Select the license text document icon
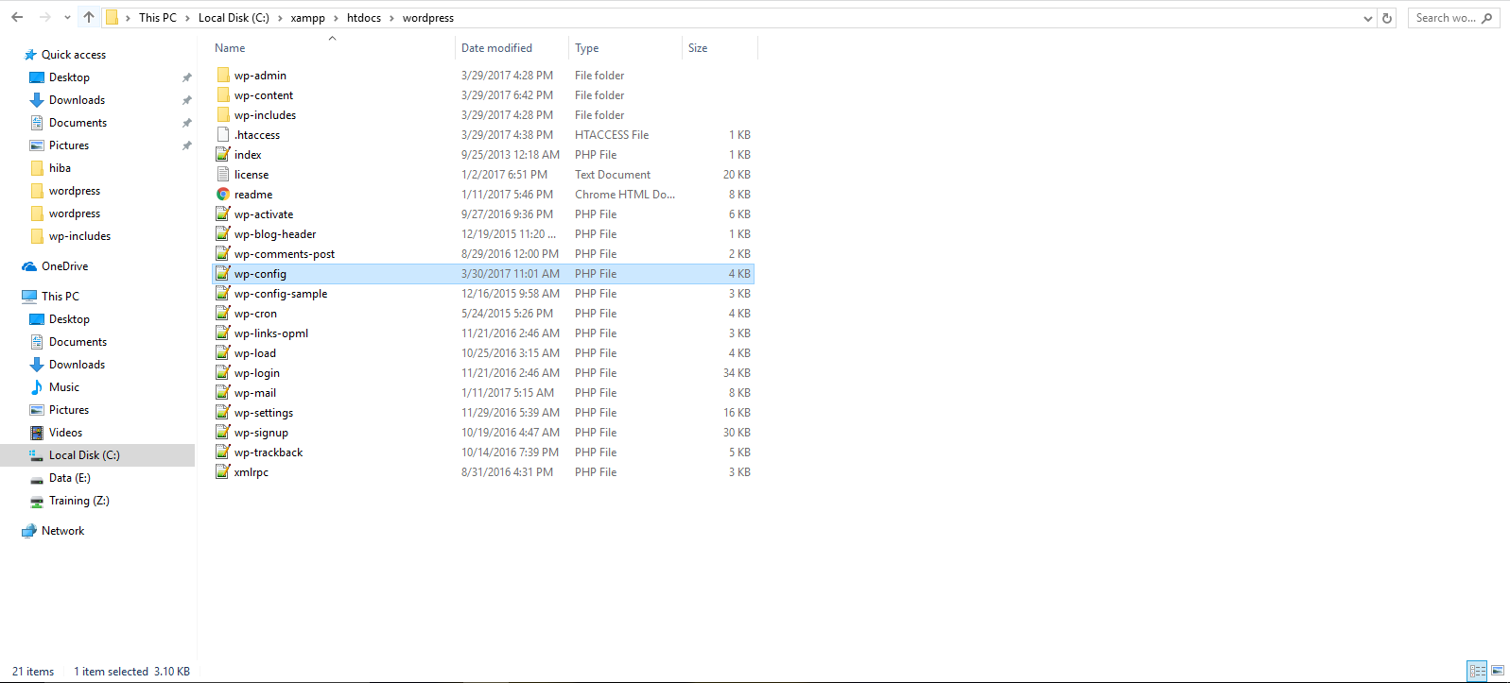Viewport: 1510px width, 683px height. [223, 174]
